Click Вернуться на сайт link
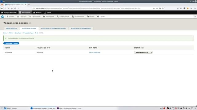This screenshot has height=110, width=197. pos(9,13)
